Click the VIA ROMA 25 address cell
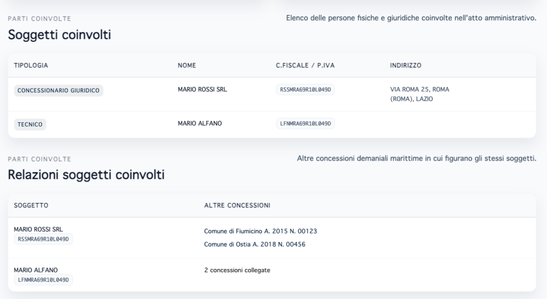The image size is (547, 299). point(419,94)
